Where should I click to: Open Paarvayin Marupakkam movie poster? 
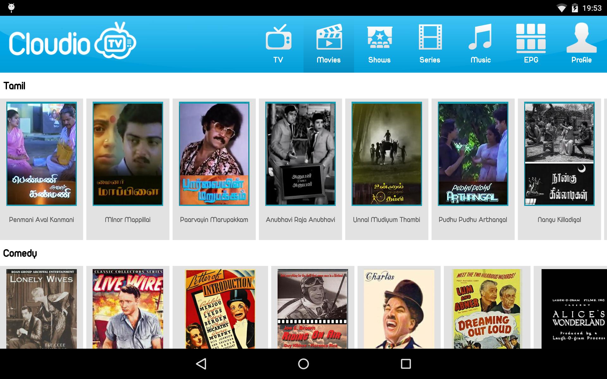214,154
